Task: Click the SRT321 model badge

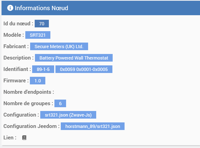Action: (38, 35)
